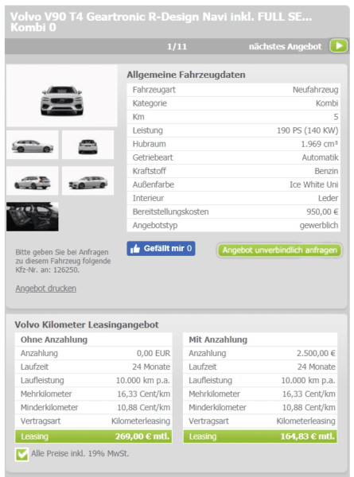Open the rear three-quarter car thumbnail

(x=33, y=180)
